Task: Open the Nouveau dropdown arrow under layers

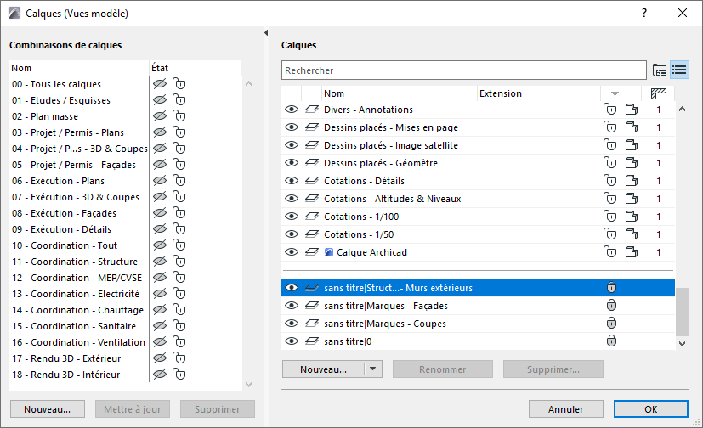Action: [374, 369]
